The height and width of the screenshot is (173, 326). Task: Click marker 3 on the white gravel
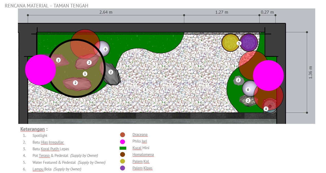coord(145,90)
